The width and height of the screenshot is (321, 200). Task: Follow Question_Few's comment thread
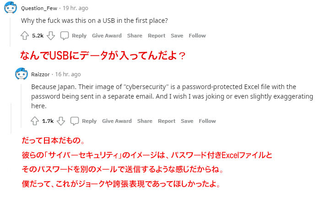click(197, 36)
